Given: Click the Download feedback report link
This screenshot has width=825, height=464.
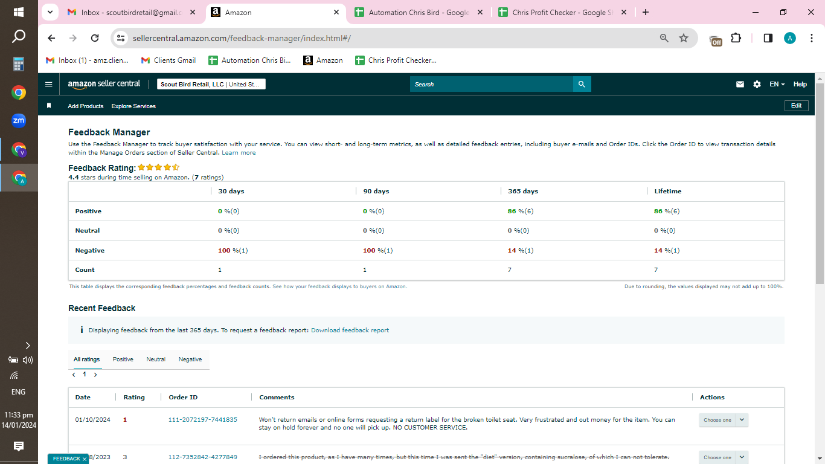Looking at the screenshot, I should (x=350, y=330).
